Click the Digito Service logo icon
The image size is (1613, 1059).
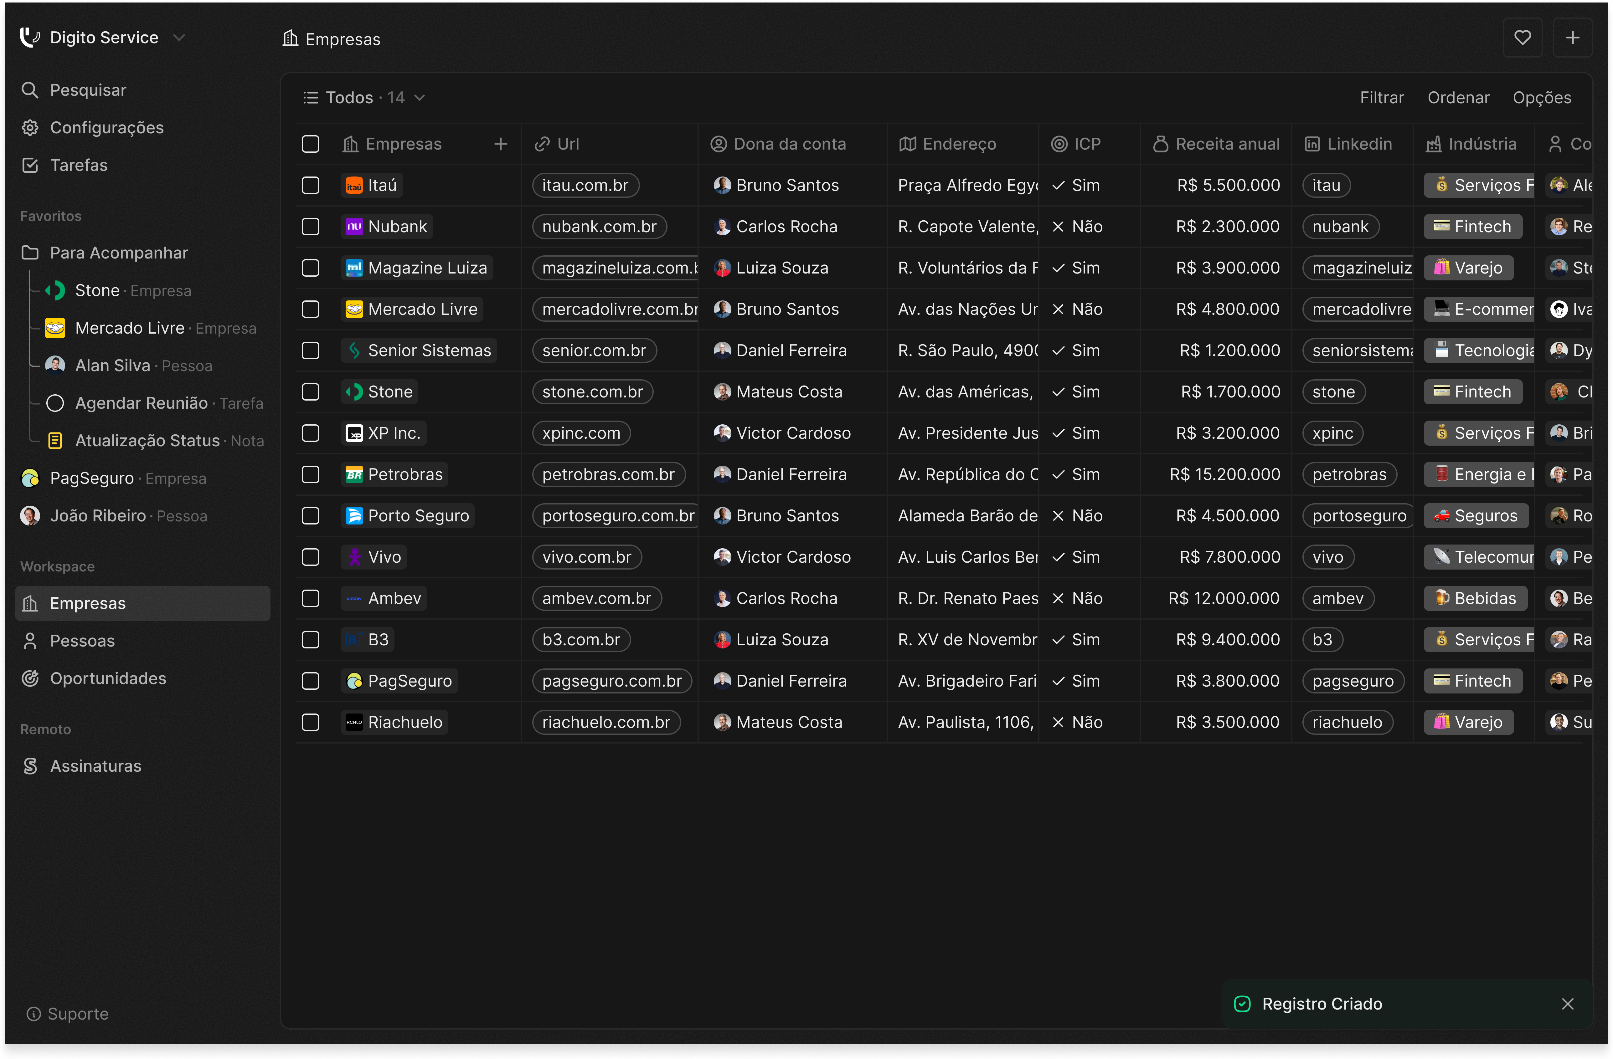30,37
